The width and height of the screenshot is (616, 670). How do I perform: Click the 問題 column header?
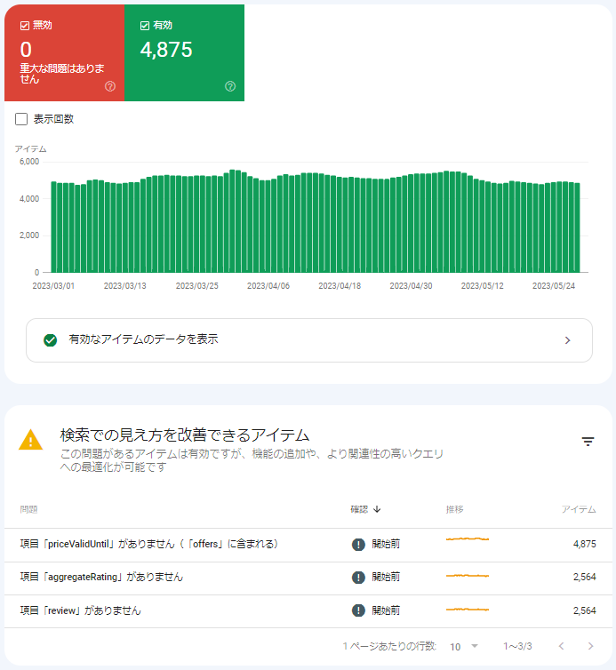28,509
